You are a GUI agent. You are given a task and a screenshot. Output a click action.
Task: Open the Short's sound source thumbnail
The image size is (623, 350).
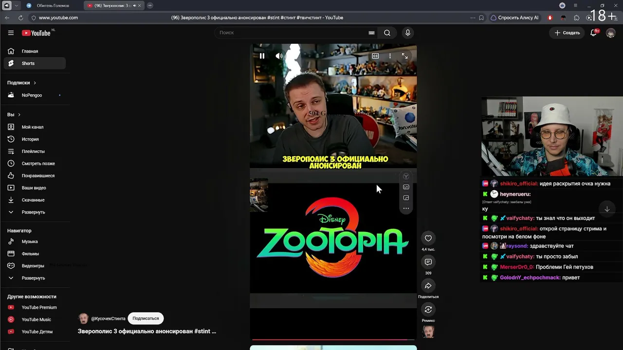pos(428,332)
